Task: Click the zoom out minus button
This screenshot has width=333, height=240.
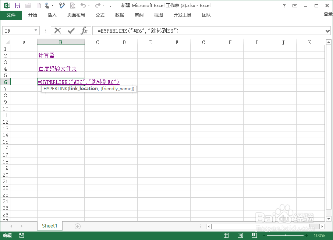Action: click(264, 236)
